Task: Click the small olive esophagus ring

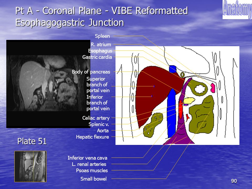Action: [182, 75]
